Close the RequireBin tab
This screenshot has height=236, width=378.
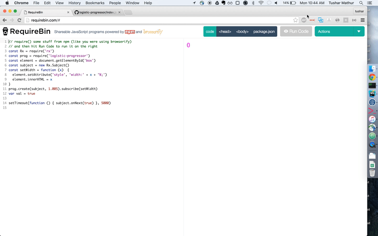point(68,12)
